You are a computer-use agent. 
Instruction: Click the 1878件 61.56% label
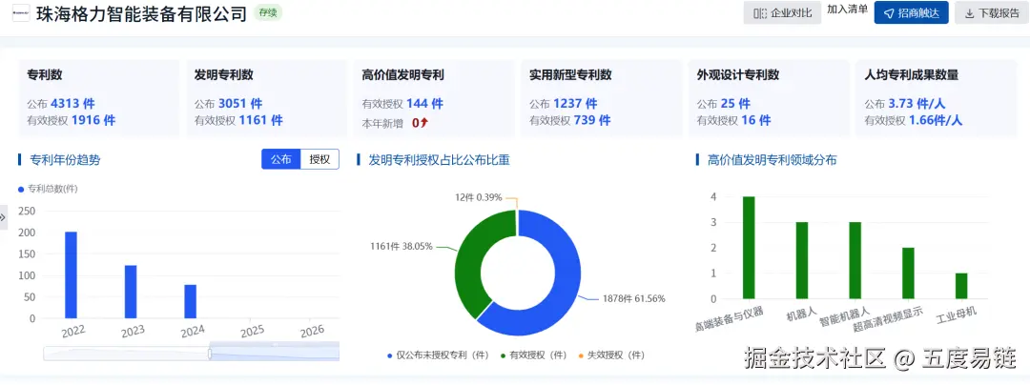[634, 298]
